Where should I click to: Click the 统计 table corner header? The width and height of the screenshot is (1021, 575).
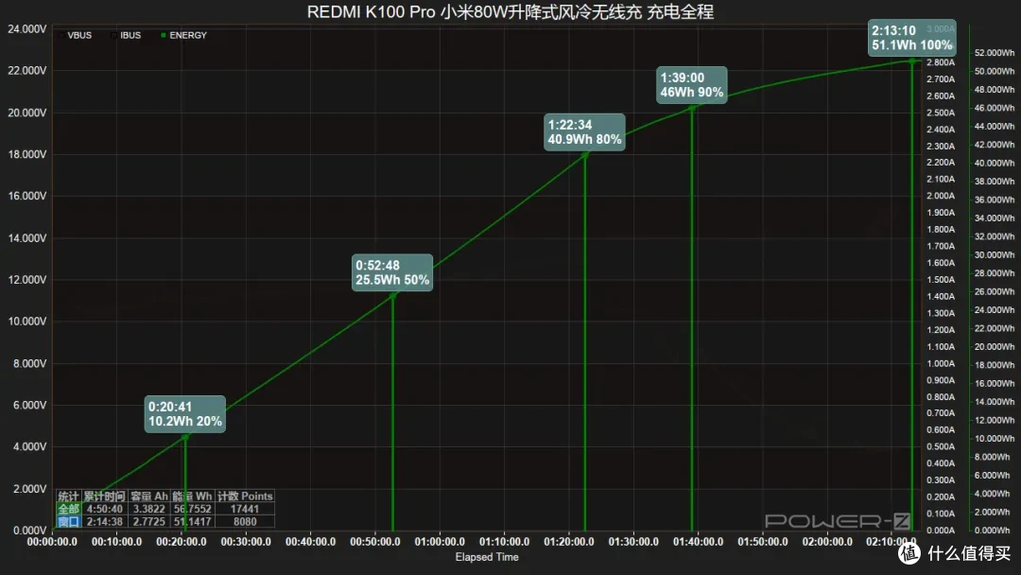[x=68, y=497]
